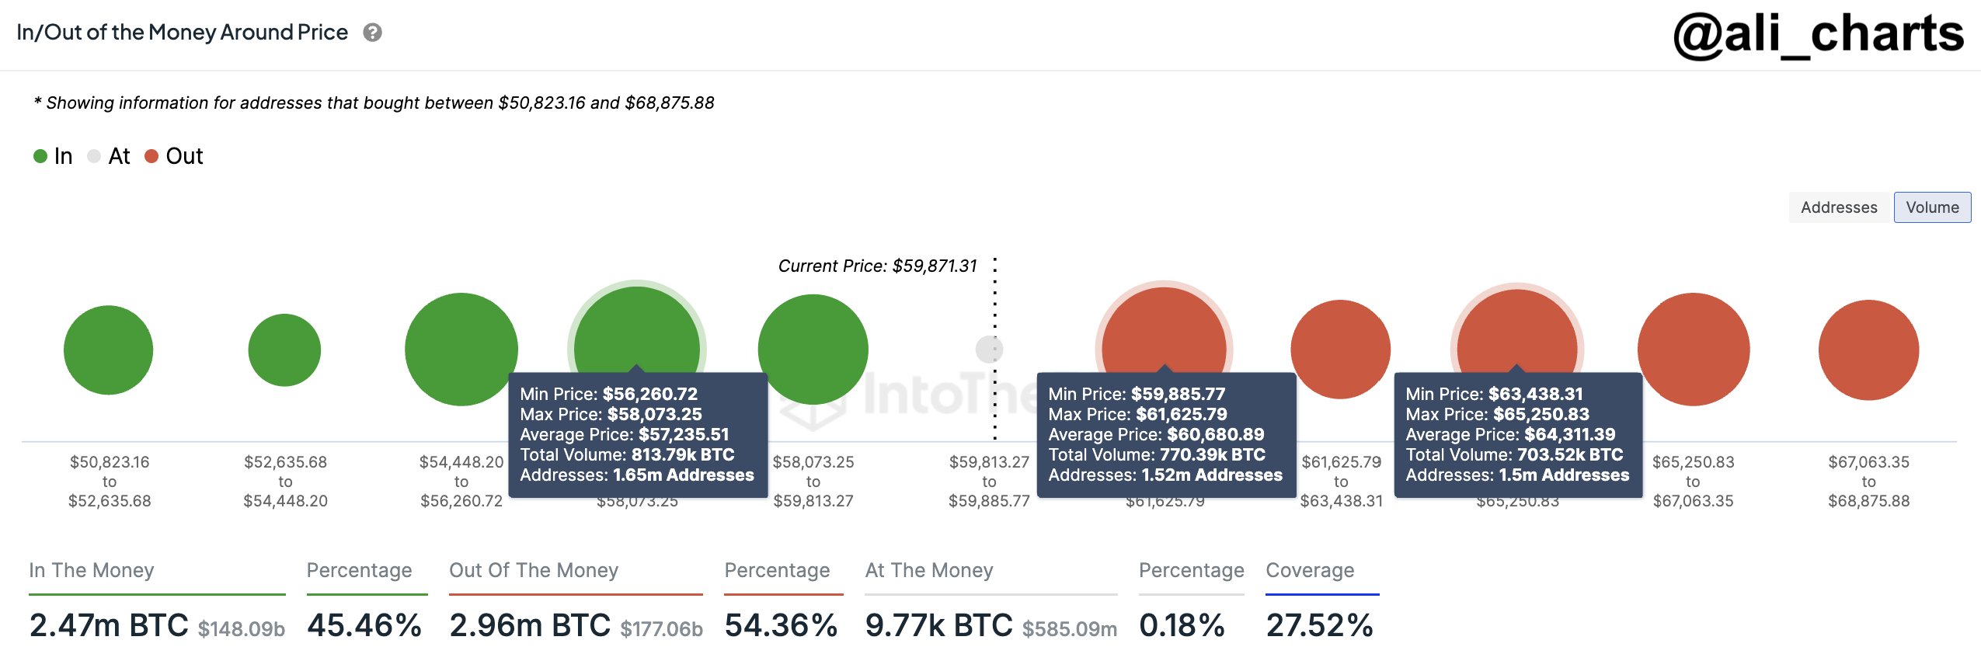
Task: Click the @ali_charts handle watermark
Action: coord(1818,34)
